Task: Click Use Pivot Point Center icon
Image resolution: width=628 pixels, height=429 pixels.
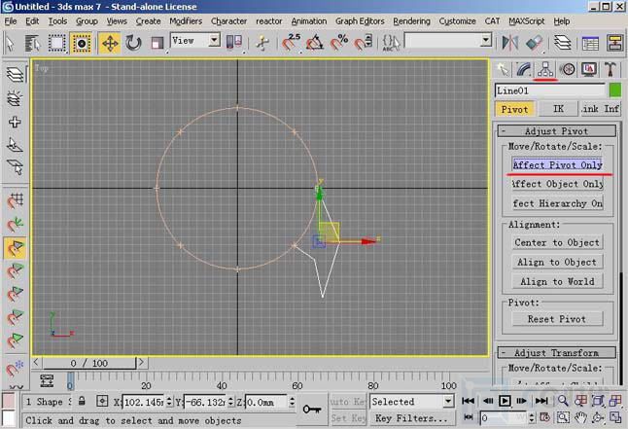Action: click(234, 42)
